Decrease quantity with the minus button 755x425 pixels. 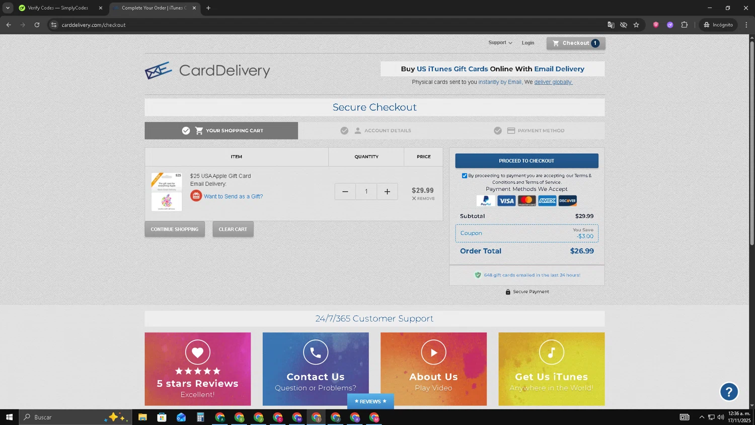(345, 191)
